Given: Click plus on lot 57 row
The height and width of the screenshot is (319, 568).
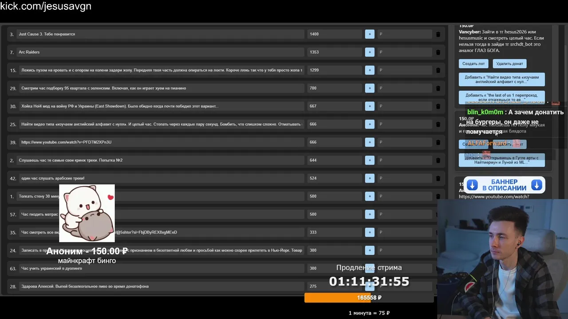Looking at the screenshot, I should tap(370, 214).
